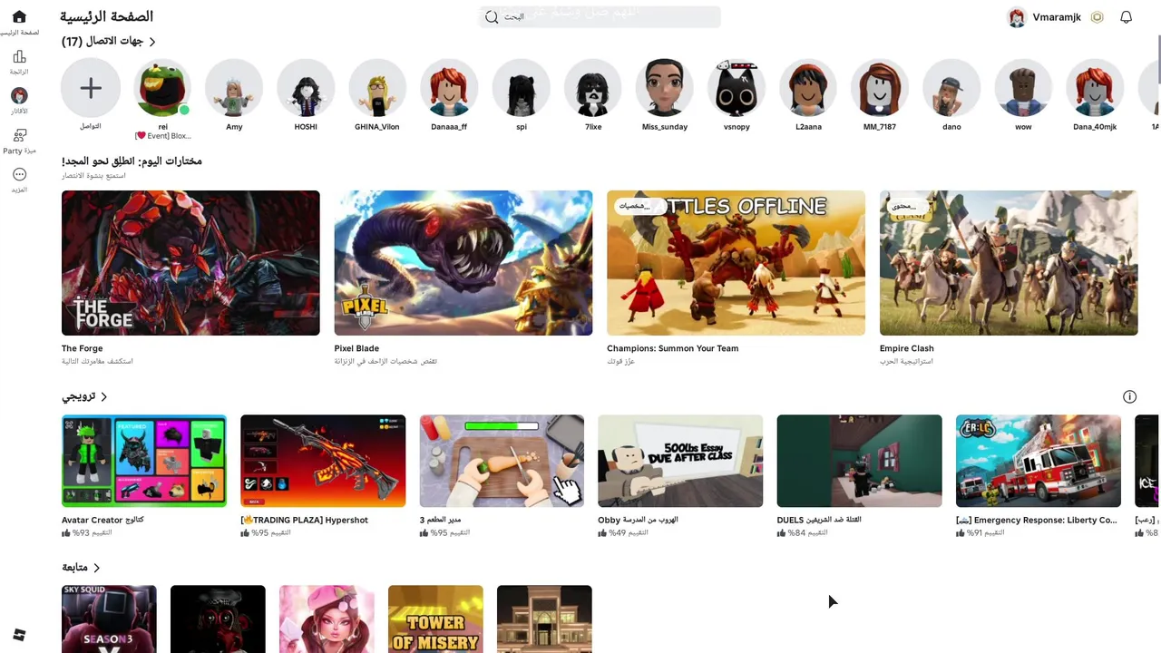Viewport: 1161px width, 653px height.
Task: Expand the متابعة section chevron
Action: coord(96,568)
